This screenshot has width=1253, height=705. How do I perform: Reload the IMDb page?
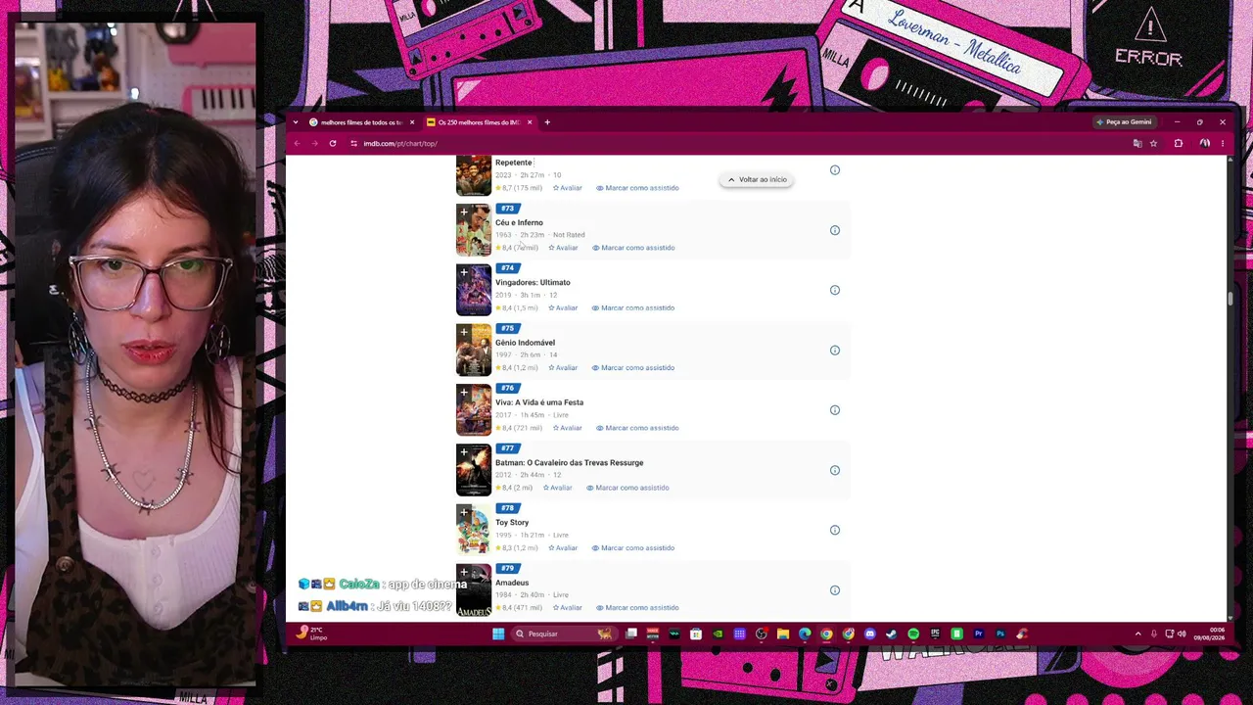point(333,143)
